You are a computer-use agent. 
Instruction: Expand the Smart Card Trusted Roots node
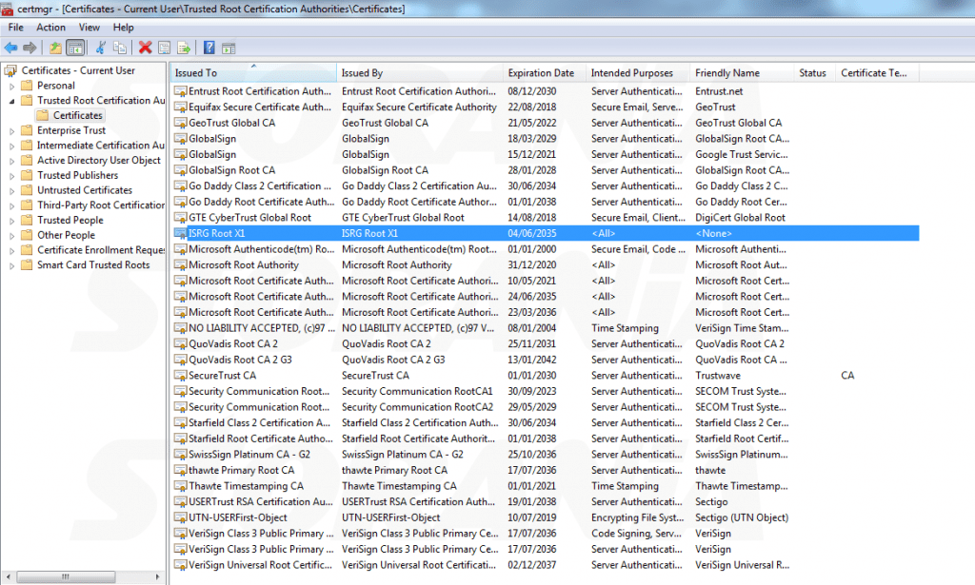coord(11,265)
